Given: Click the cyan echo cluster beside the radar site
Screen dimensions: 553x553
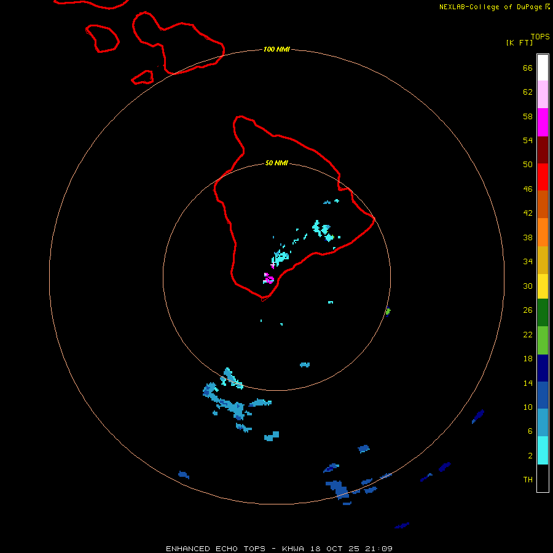Looking at the screenshot, I should [281, 258].
